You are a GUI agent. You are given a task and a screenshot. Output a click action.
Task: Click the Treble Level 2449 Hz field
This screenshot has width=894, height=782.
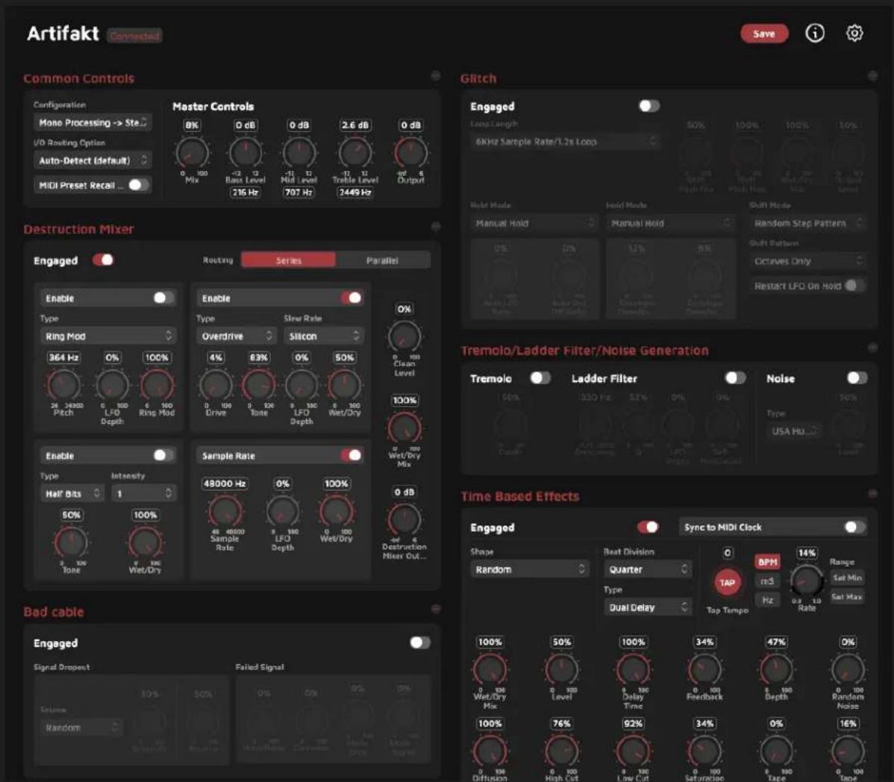tap(355, 192)
